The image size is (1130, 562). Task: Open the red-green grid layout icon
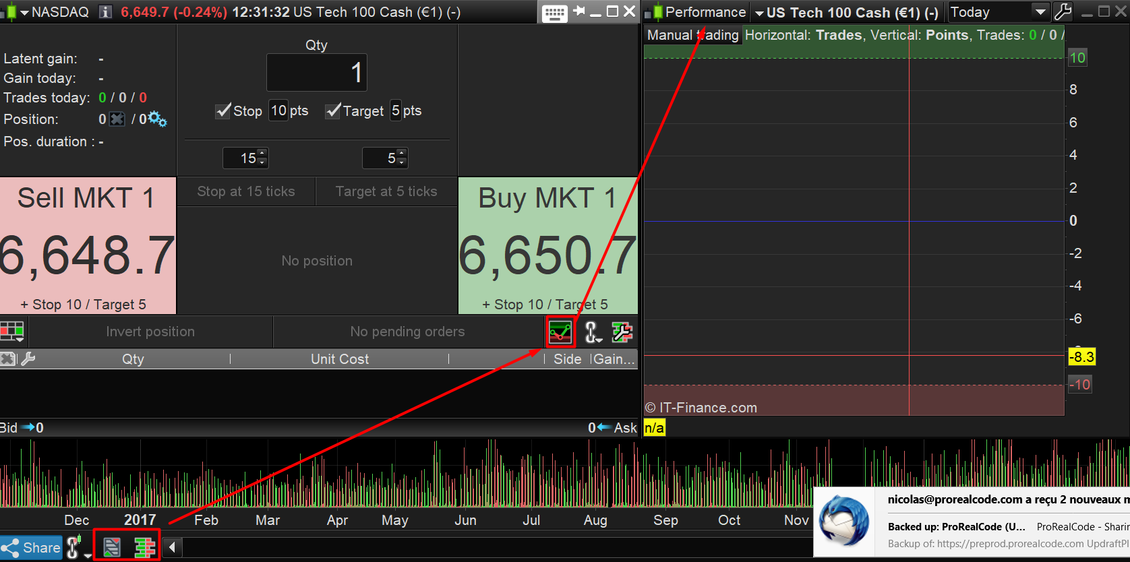12,332
